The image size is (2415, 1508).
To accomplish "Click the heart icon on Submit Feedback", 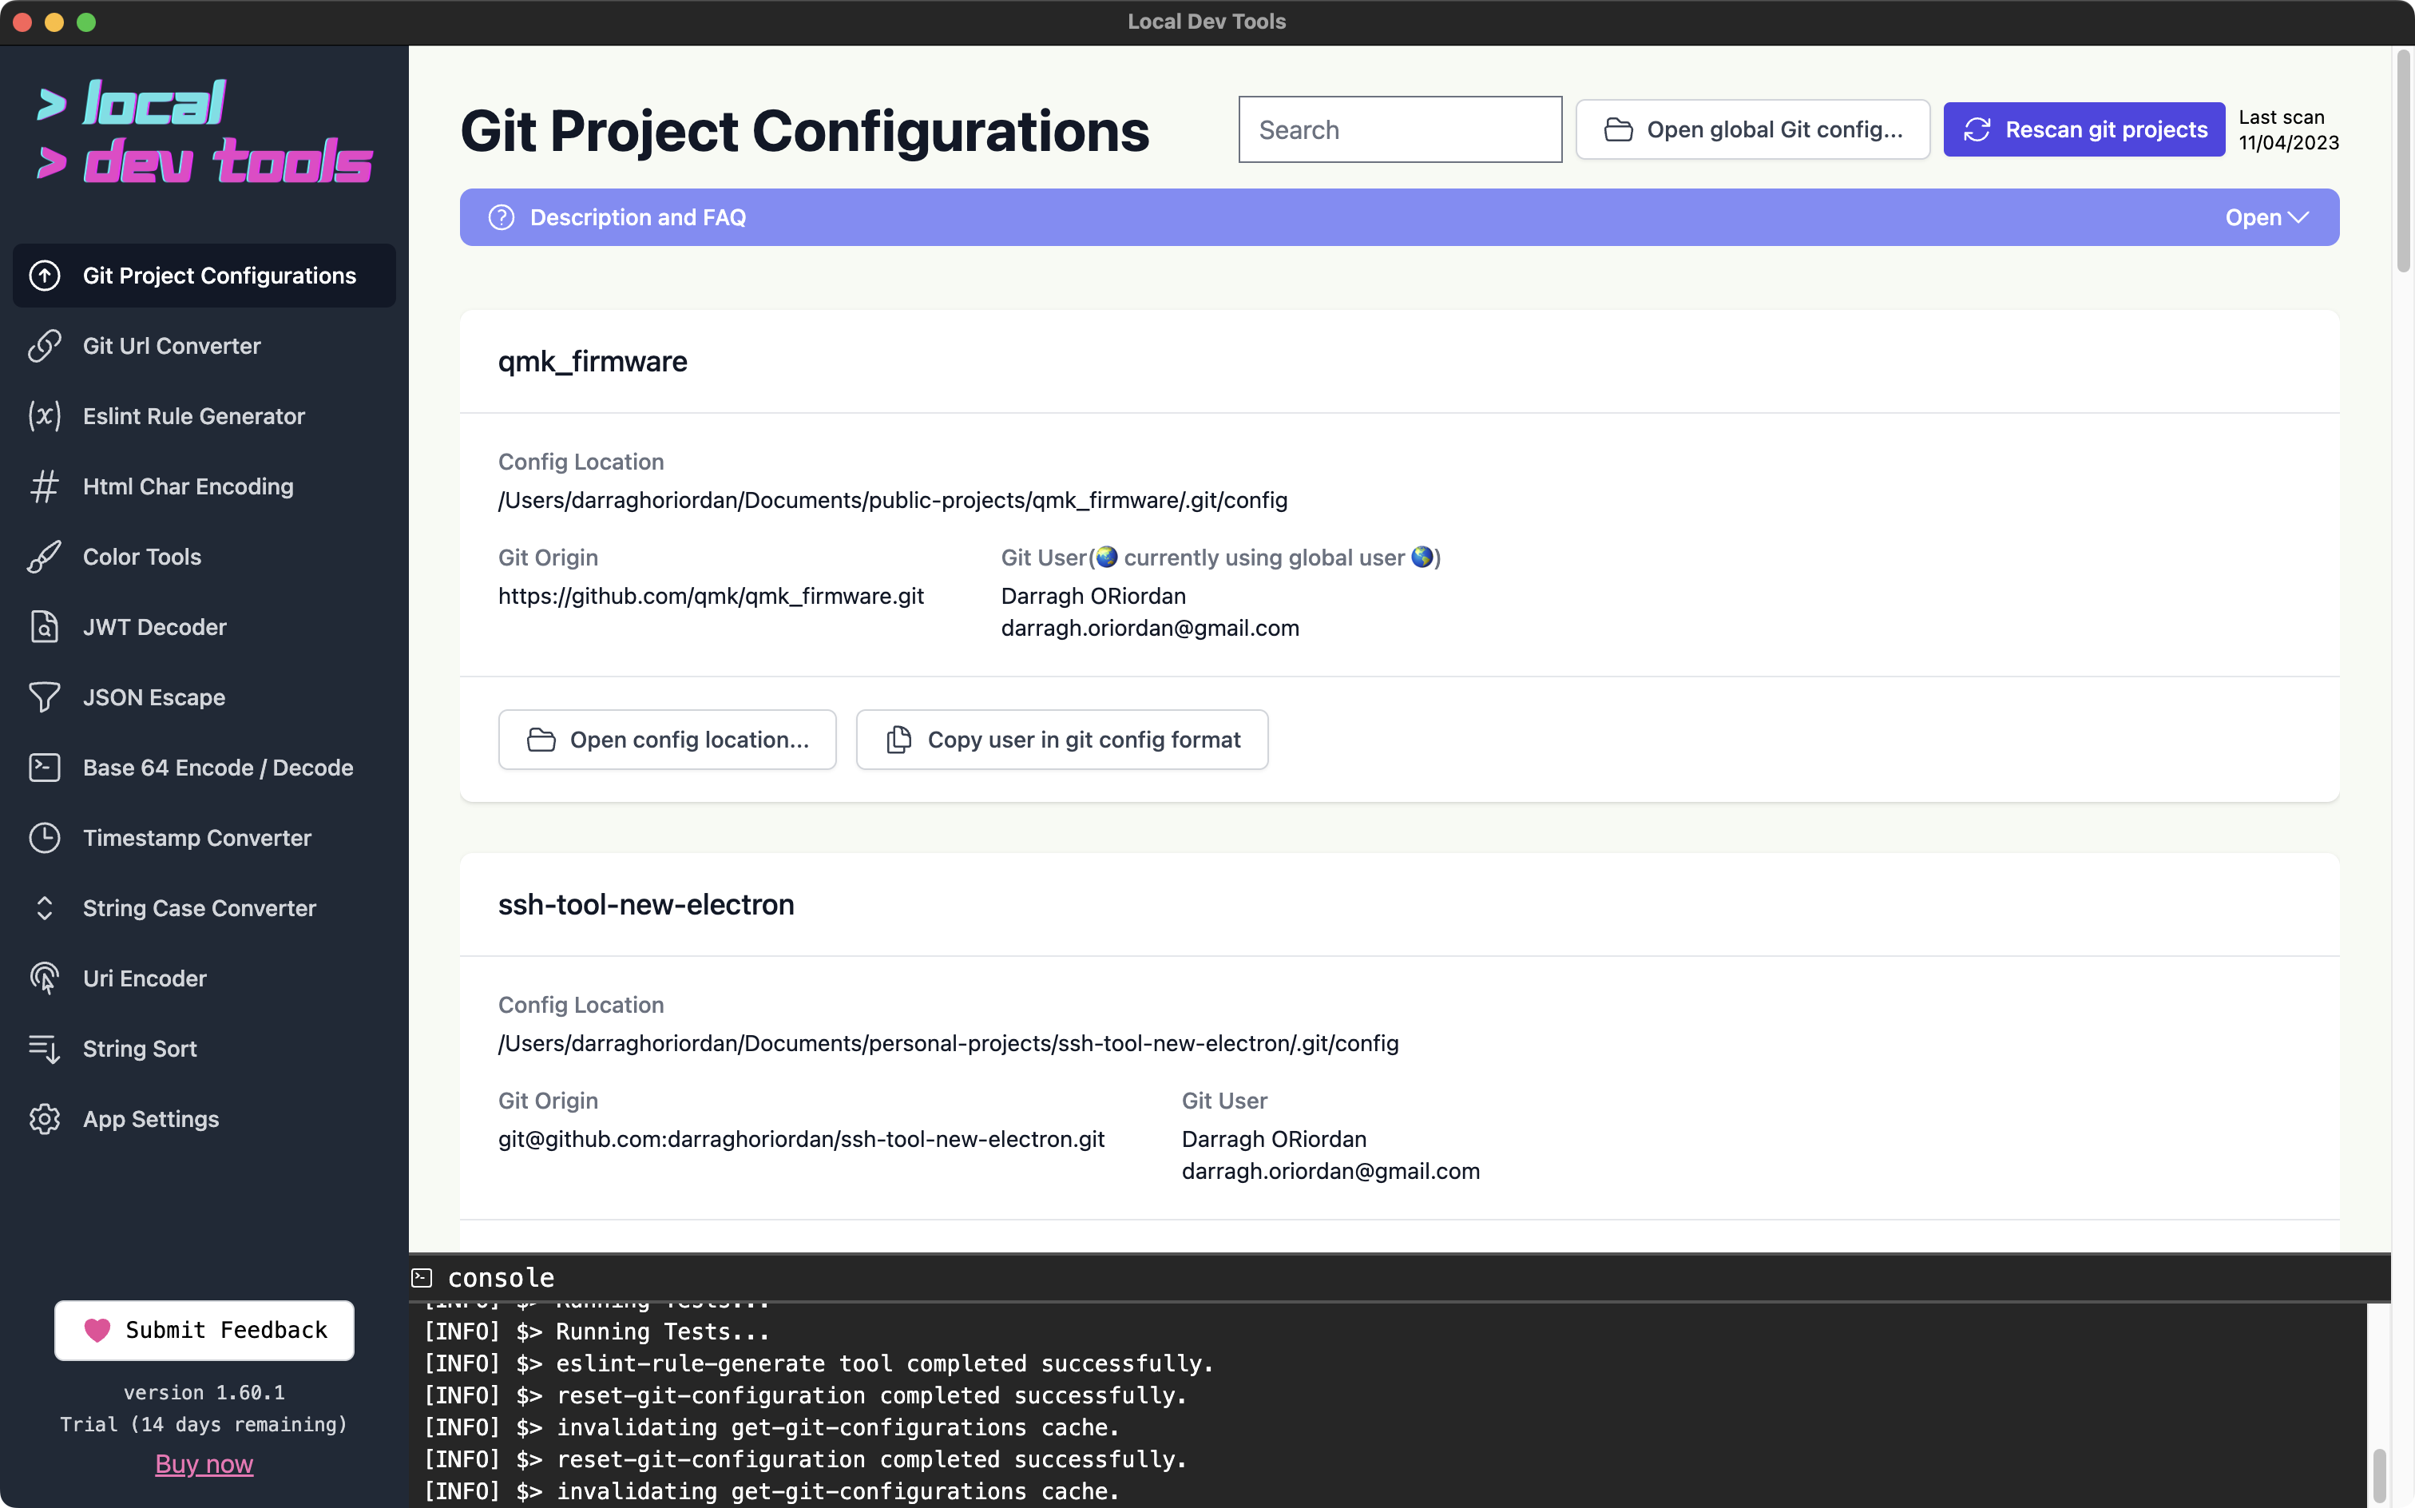I will click(x=97, y=1331).
